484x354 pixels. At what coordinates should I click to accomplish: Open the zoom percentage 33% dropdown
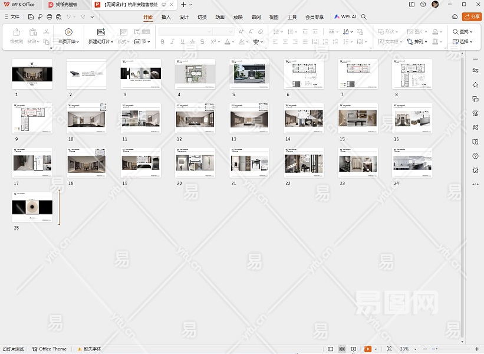tap(406, 349)
